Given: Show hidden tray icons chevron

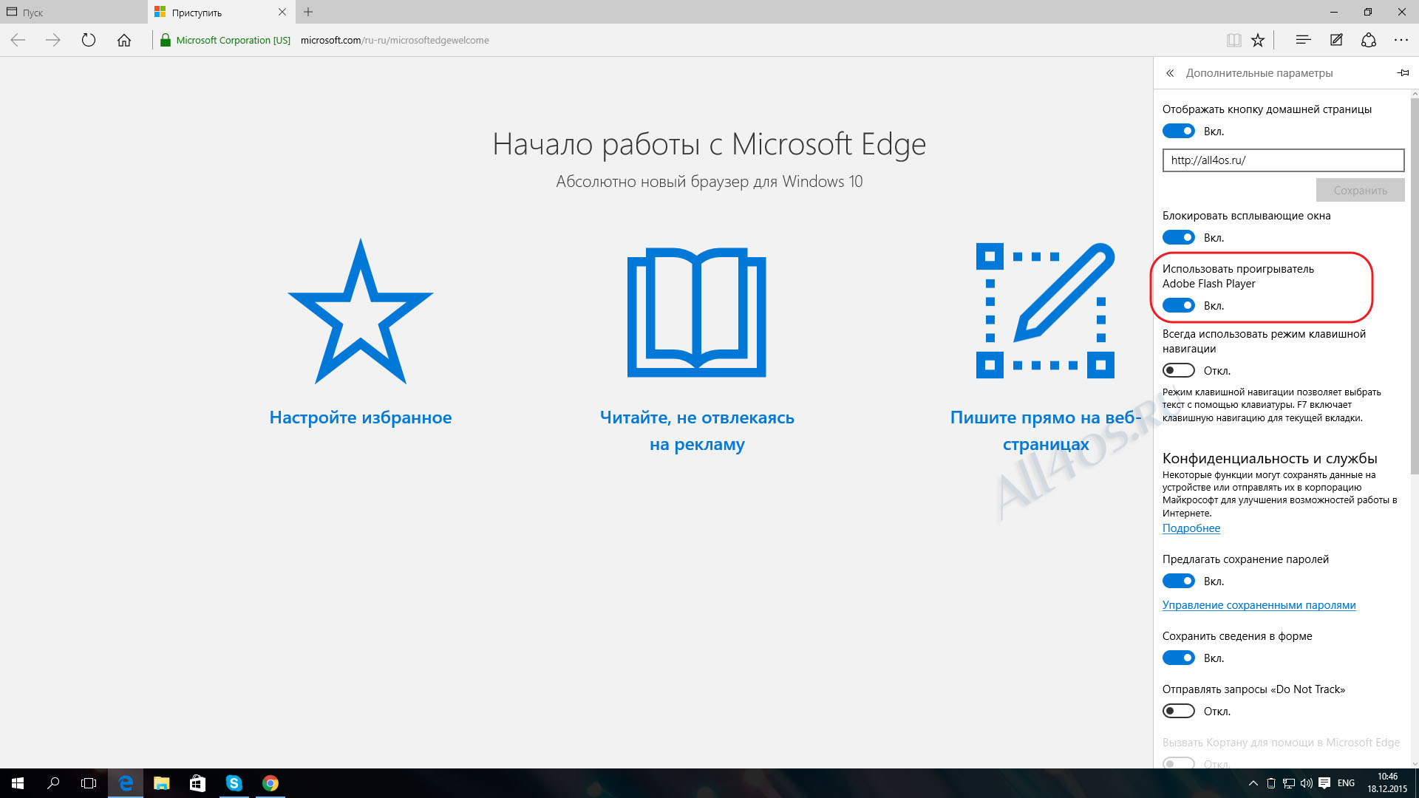Looking at the screenshot, I should (x=1253, y=783).
